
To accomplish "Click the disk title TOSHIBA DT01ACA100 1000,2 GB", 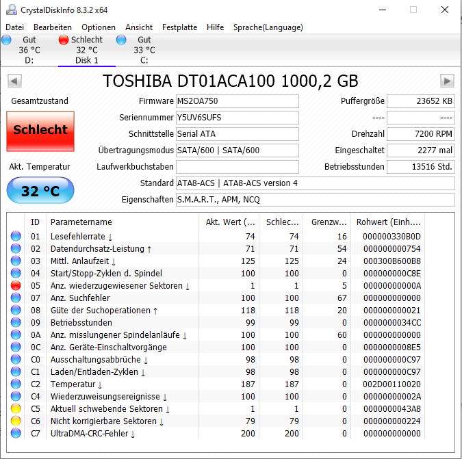I will 231,81.
